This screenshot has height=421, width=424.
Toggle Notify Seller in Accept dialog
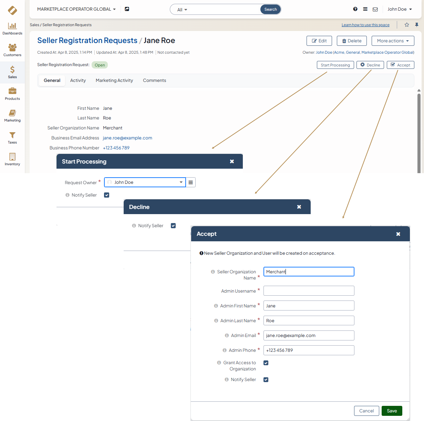pyautogui.click(x=266, y=380)
